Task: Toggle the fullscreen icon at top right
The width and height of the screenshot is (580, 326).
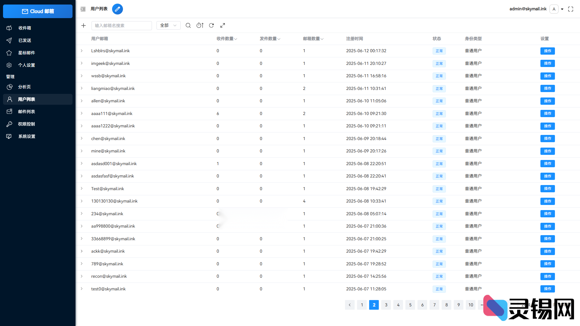Action: (570, 9)
